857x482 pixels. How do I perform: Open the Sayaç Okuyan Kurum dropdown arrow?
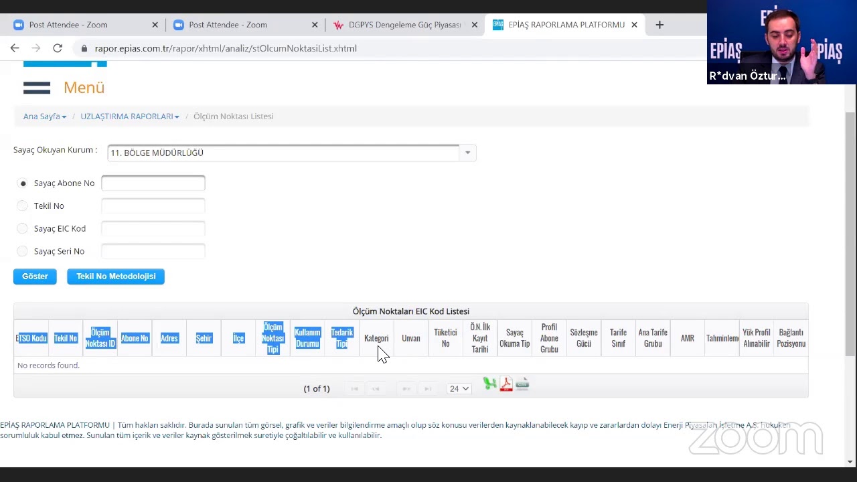[x=467, y=153]
